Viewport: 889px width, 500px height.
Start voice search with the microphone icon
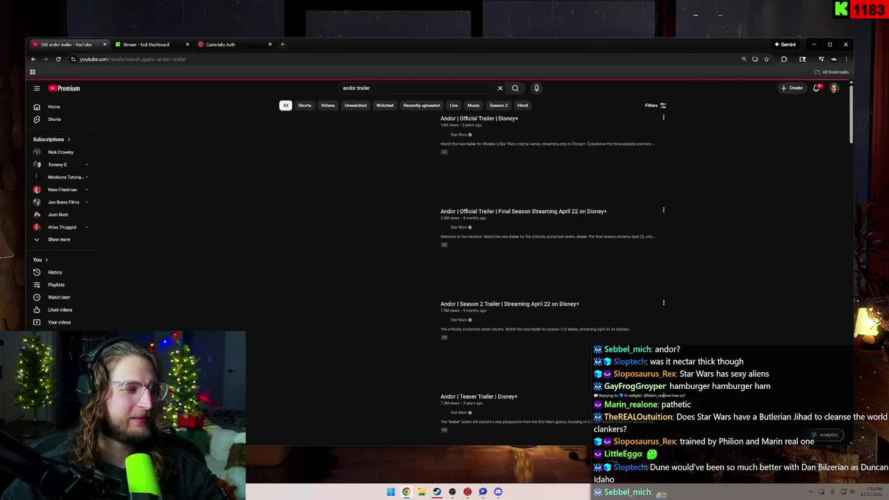click(x=536, y=88)
